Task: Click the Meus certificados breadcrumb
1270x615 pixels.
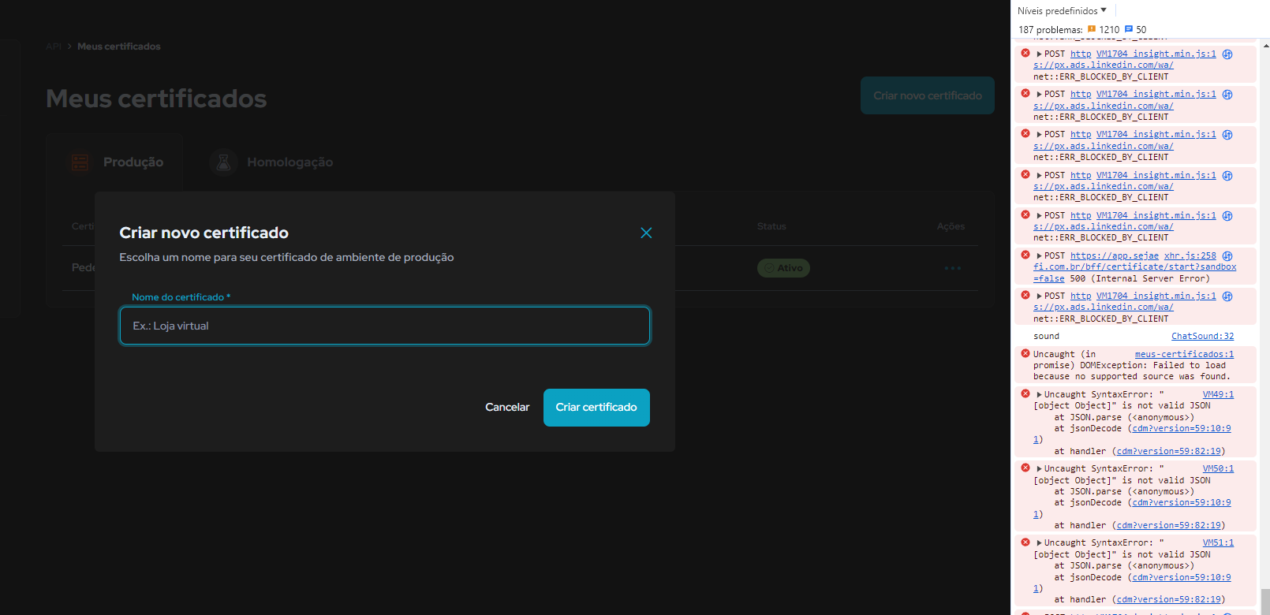Action: [x=118, y=47]
